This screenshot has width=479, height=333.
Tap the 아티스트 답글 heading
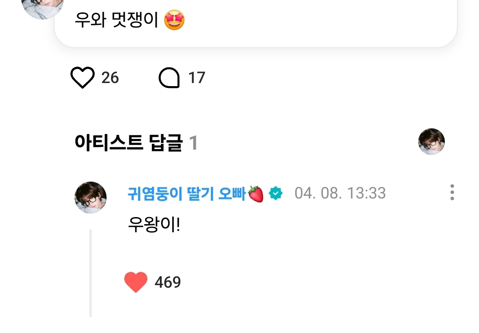tap(129, 143)
